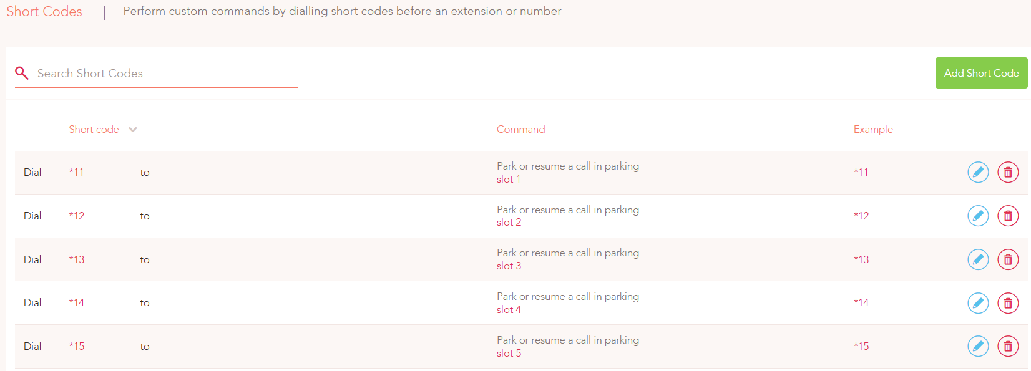Delete the *14 short code row

pyautogui.click(x=1008, y=303)
